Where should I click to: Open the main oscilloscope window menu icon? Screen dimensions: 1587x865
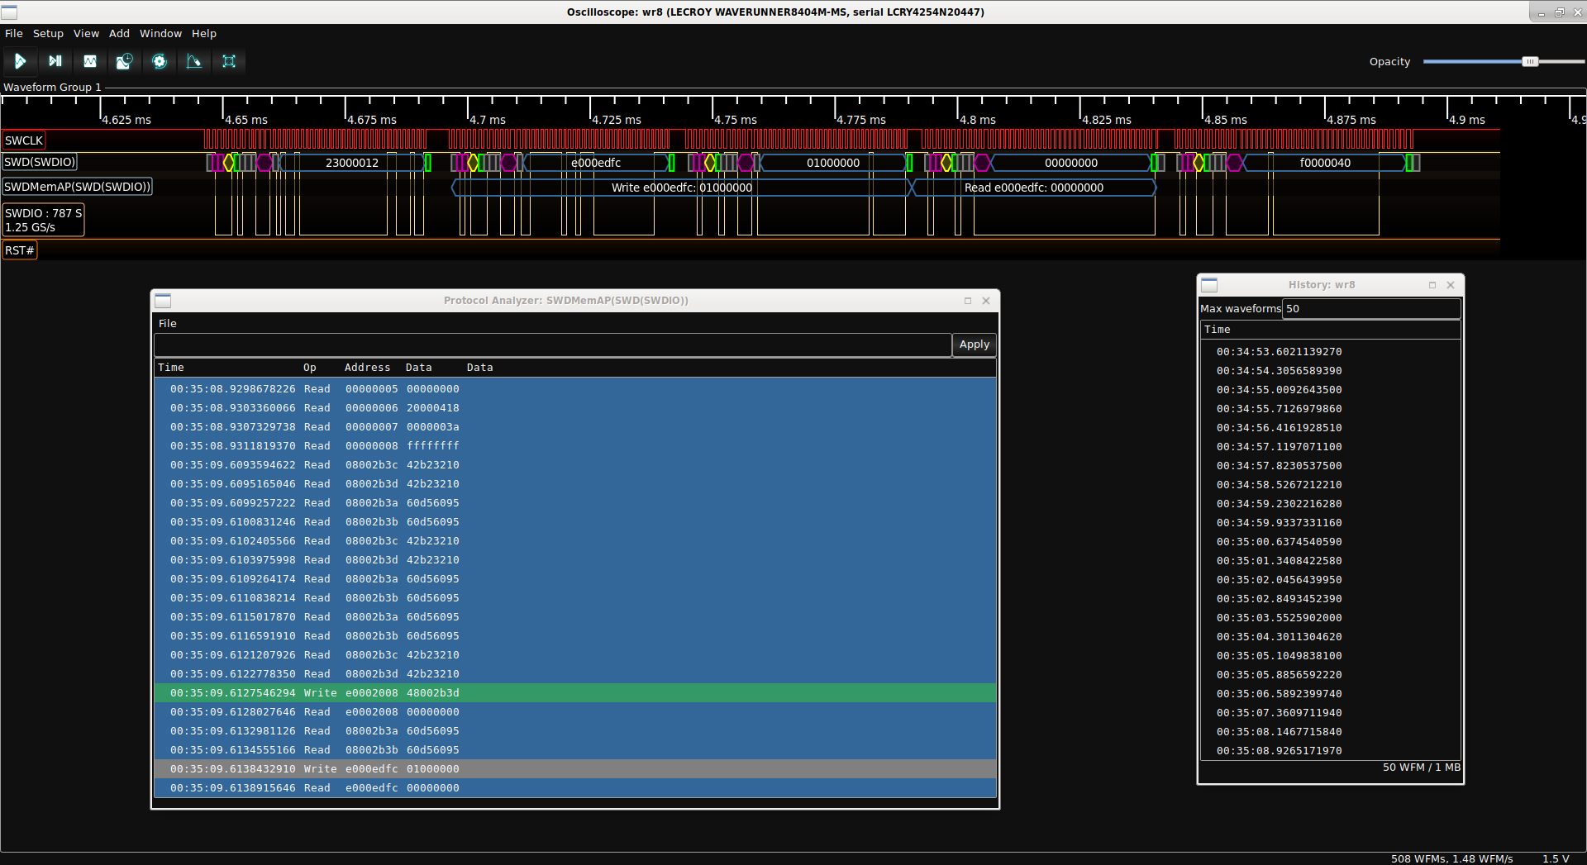point(9,12)
